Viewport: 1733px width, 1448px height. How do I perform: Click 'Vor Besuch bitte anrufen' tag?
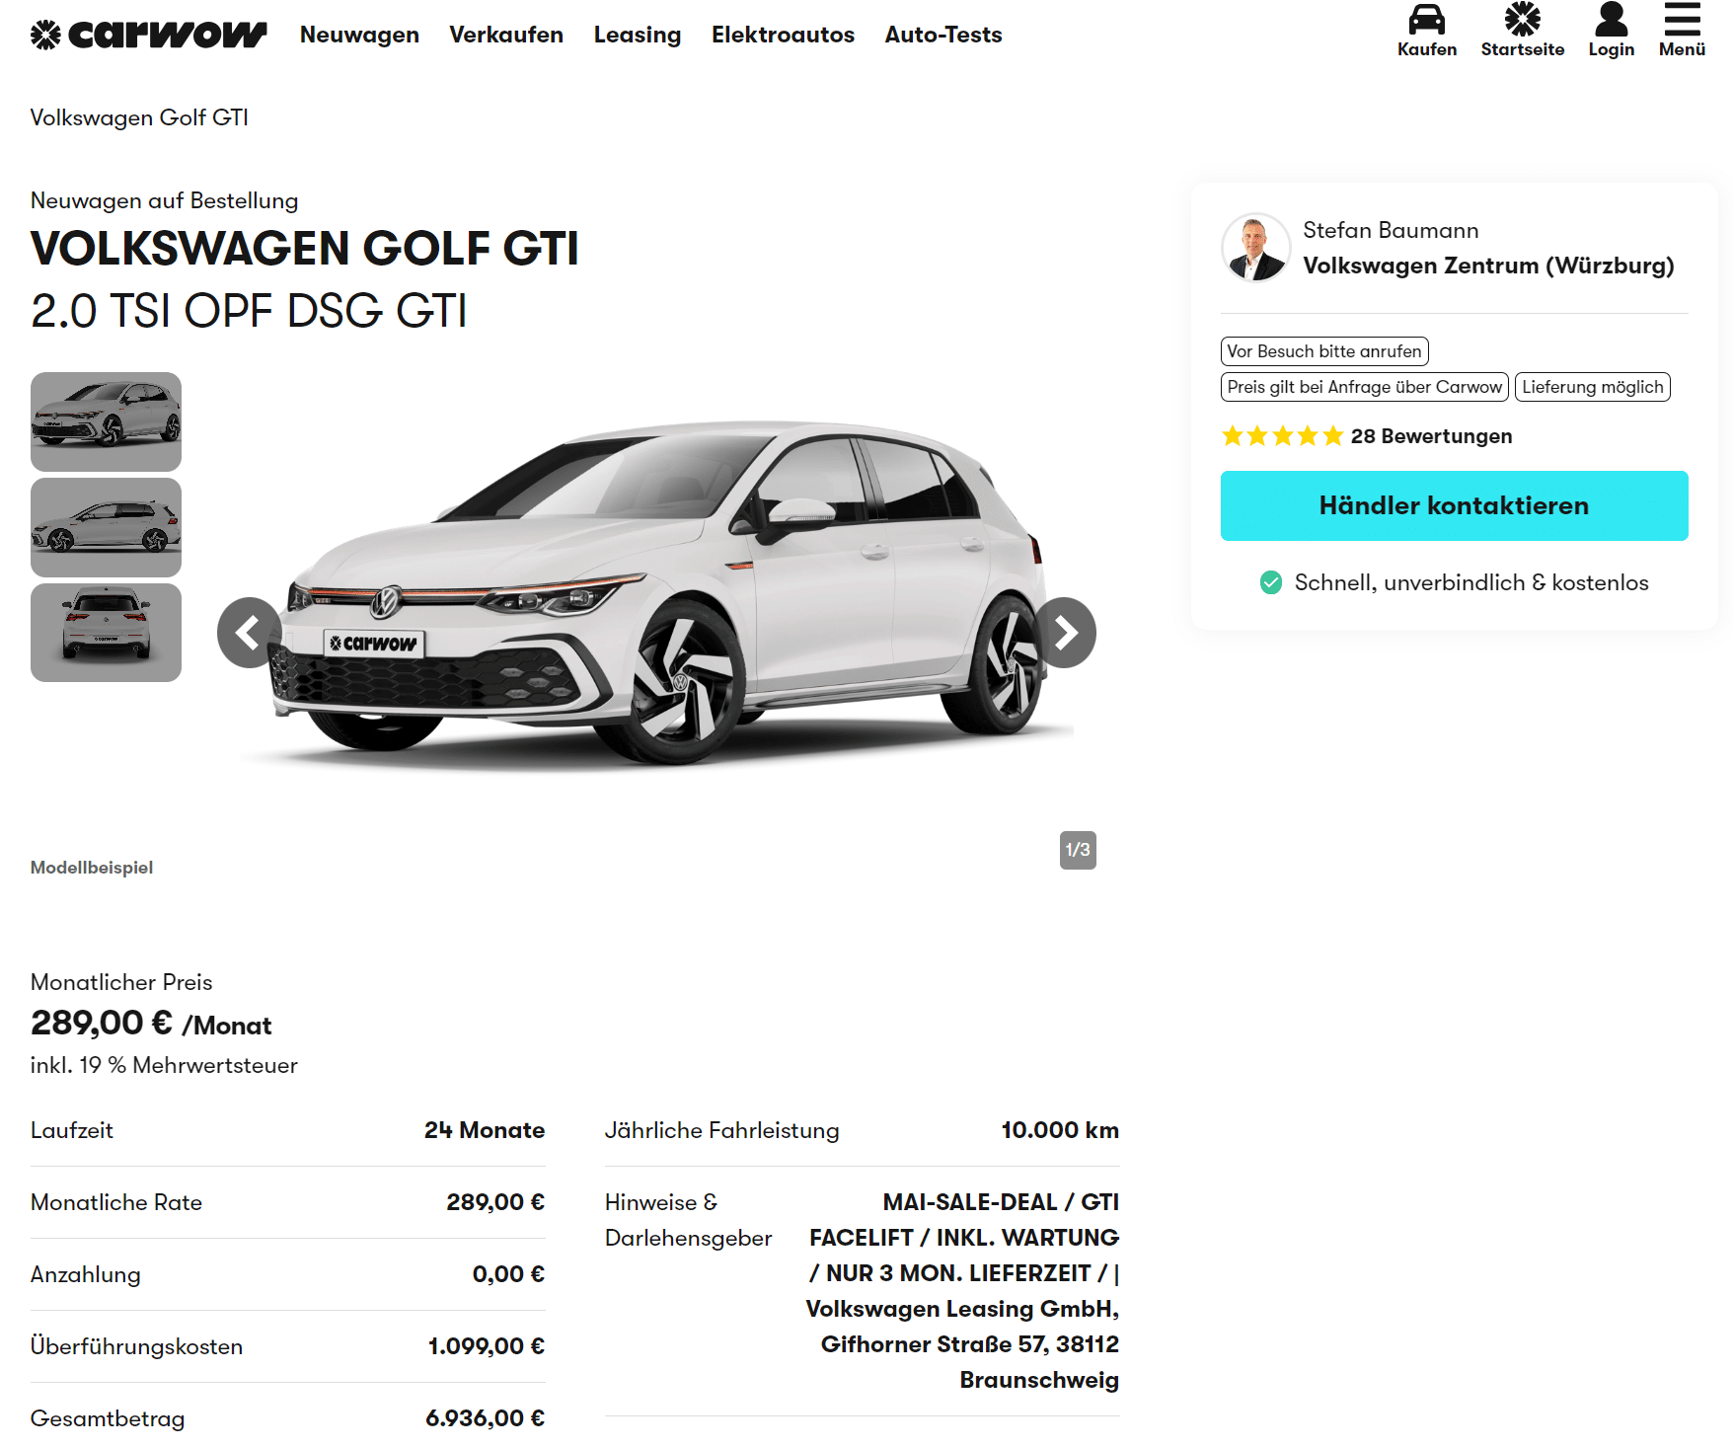1324,351
